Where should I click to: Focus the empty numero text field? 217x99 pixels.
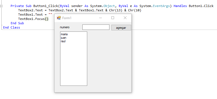click(x=96, y=27)
